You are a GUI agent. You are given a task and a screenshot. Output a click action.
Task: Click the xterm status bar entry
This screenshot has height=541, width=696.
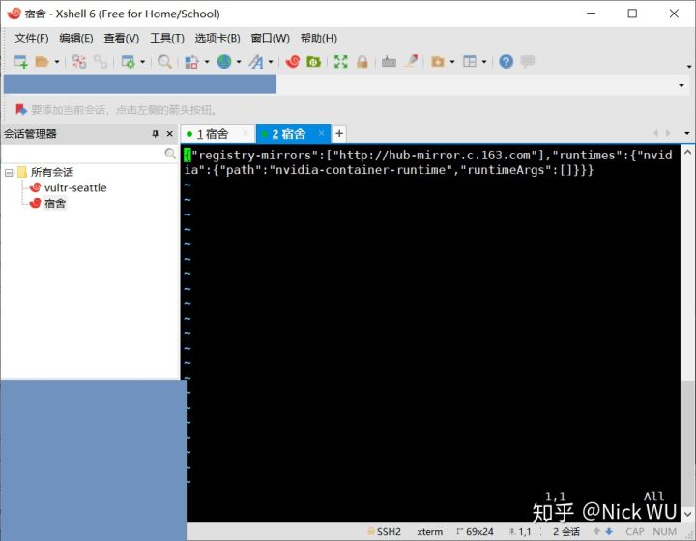coord(429,531)
